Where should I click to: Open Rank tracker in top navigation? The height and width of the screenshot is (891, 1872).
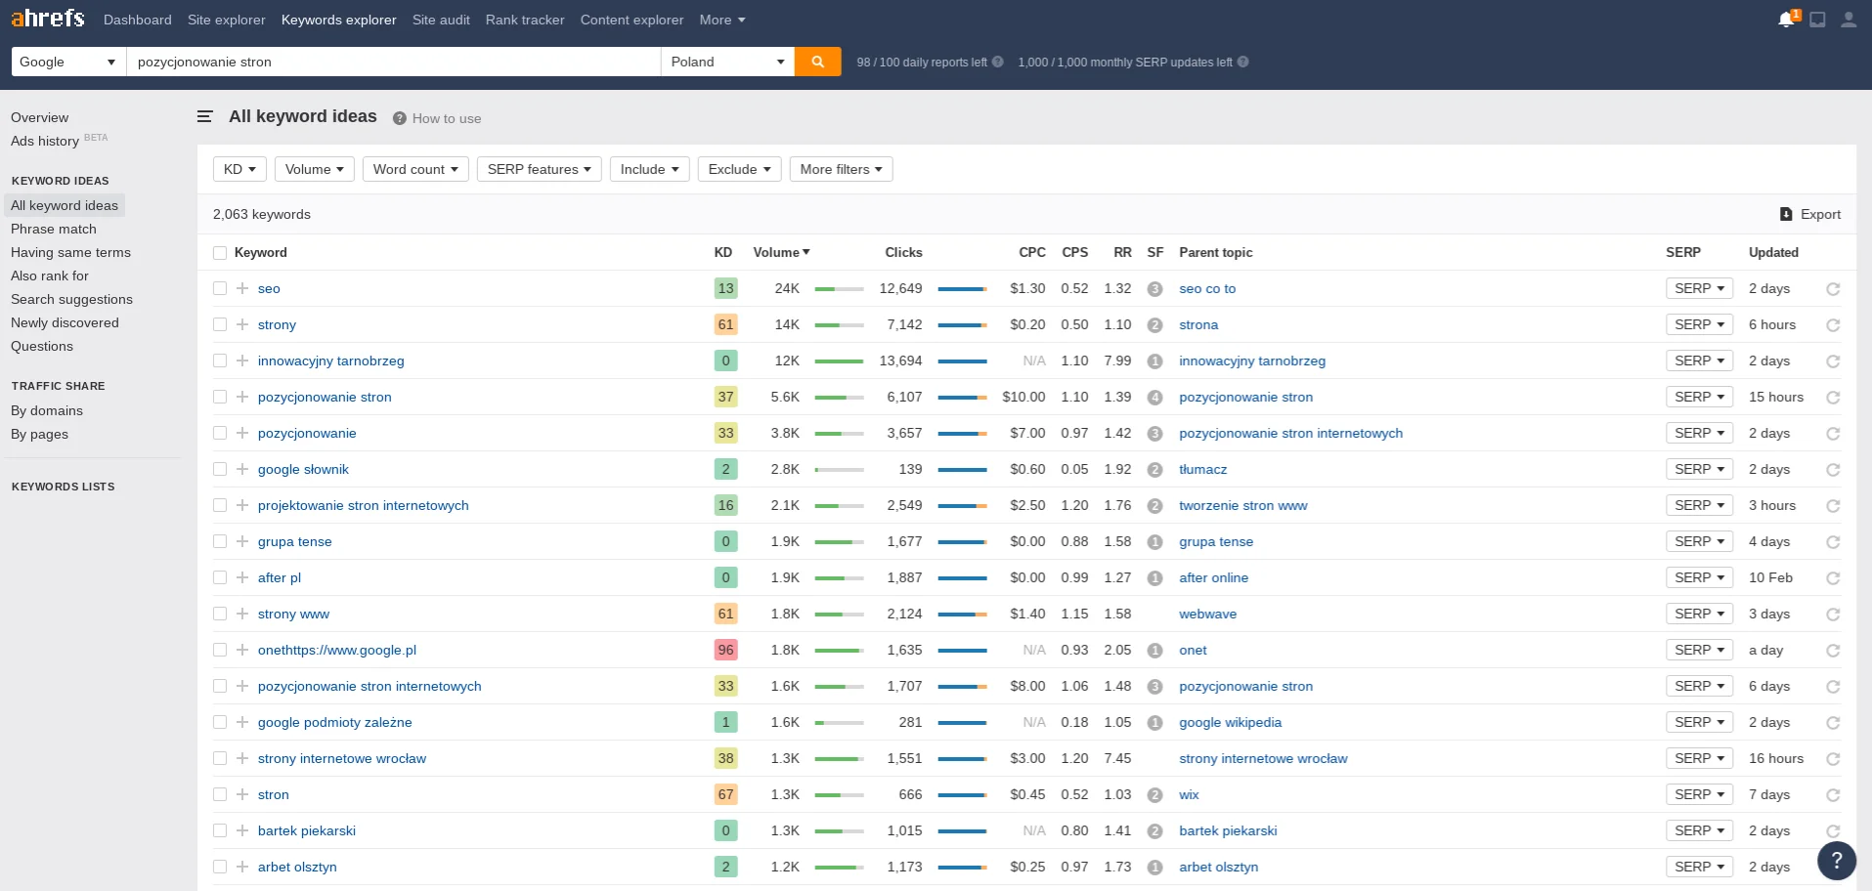(525, 20)
